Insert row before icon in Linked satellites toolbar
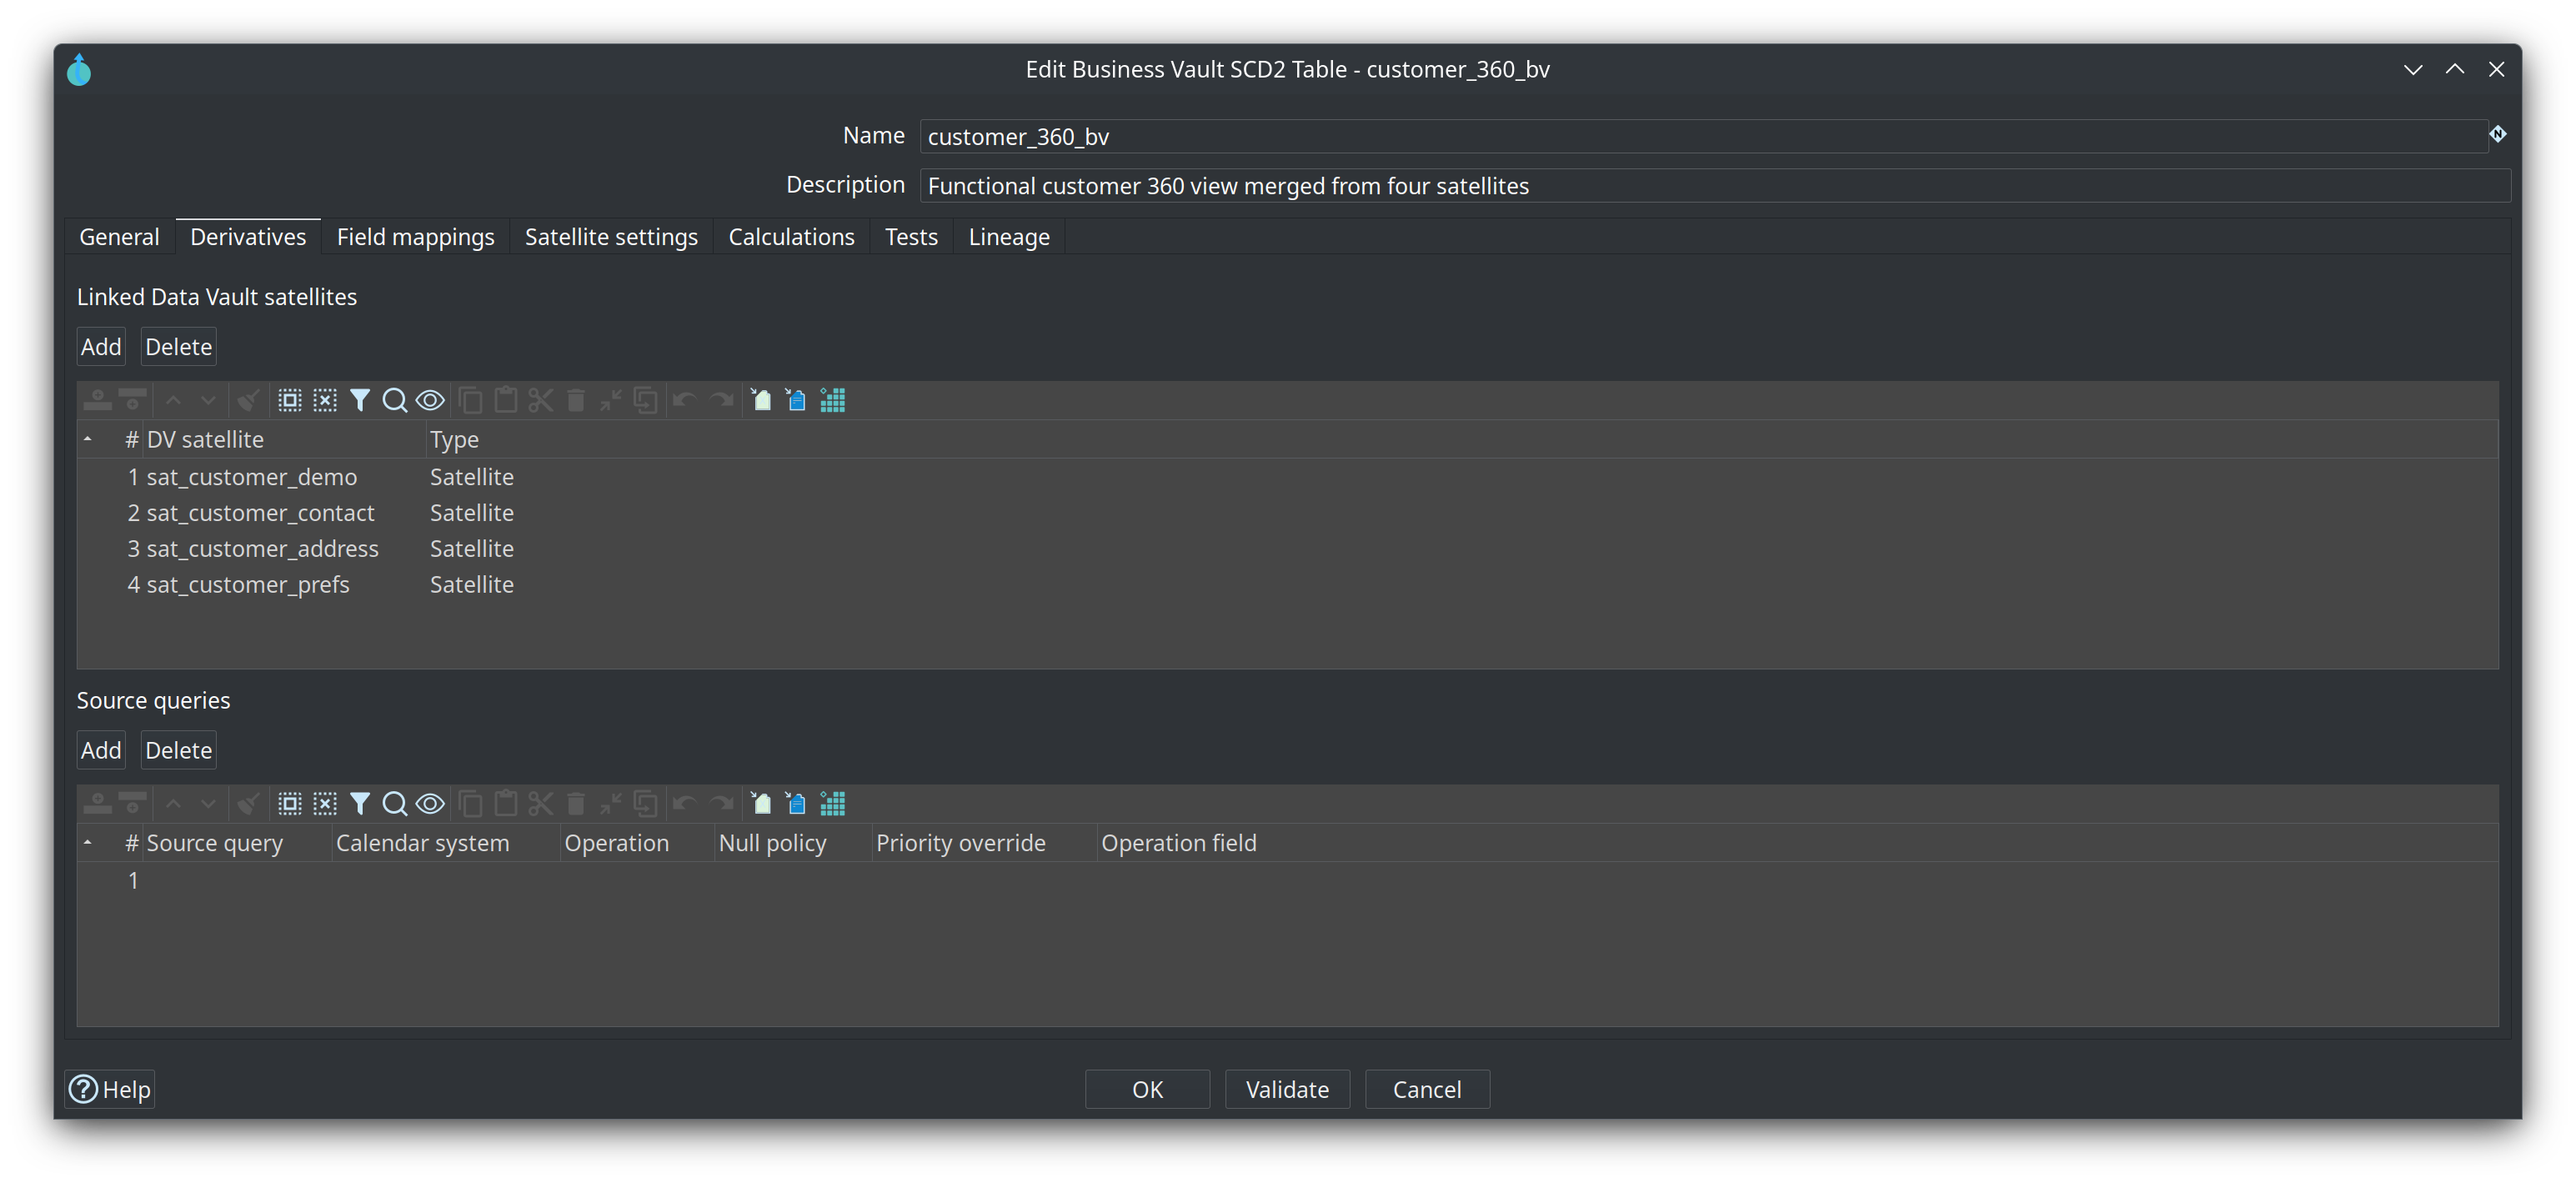Screen dimensions: 2576x1183 click(97, 400)
